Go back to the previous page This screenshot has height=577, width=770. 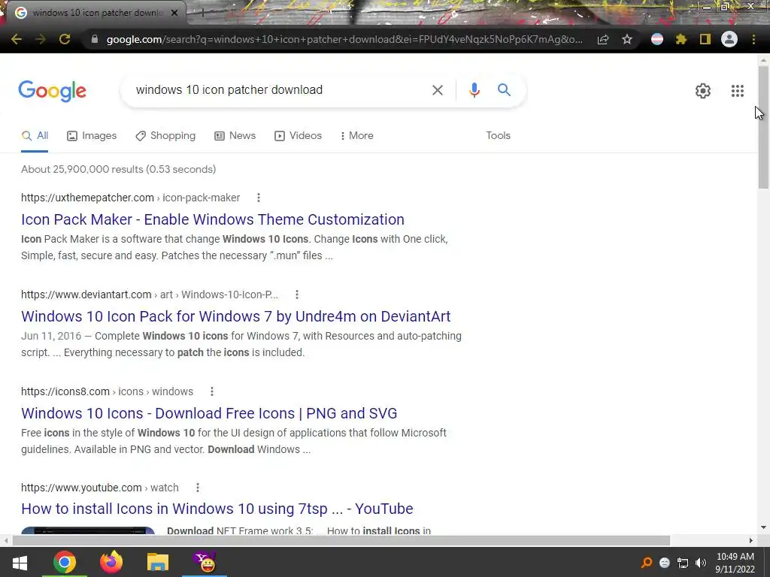tap(17, 39)
